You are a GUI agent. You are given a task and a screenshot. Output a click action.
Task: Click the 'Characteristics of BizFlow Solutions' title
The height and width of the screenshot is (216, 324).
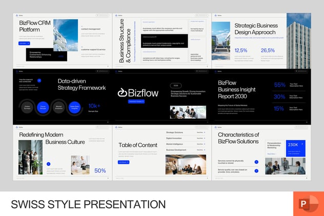click(238, 138)
